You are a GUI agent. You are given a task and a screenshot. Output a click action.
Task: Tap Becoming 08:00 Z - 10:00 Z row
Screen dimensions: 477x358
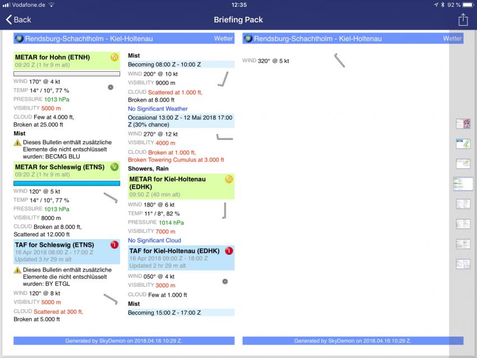(x=181, y=65)
